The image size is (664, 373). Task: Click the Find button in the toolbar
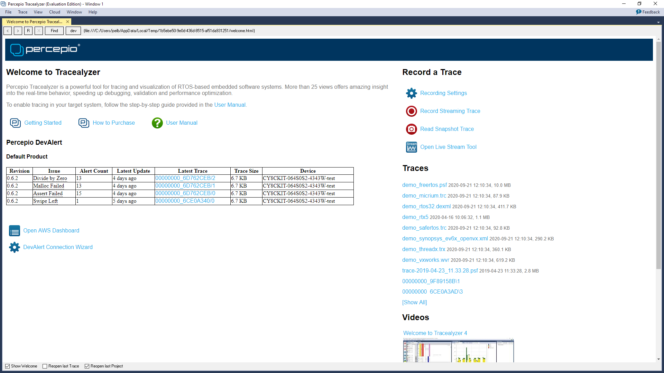tap(54, 31)
